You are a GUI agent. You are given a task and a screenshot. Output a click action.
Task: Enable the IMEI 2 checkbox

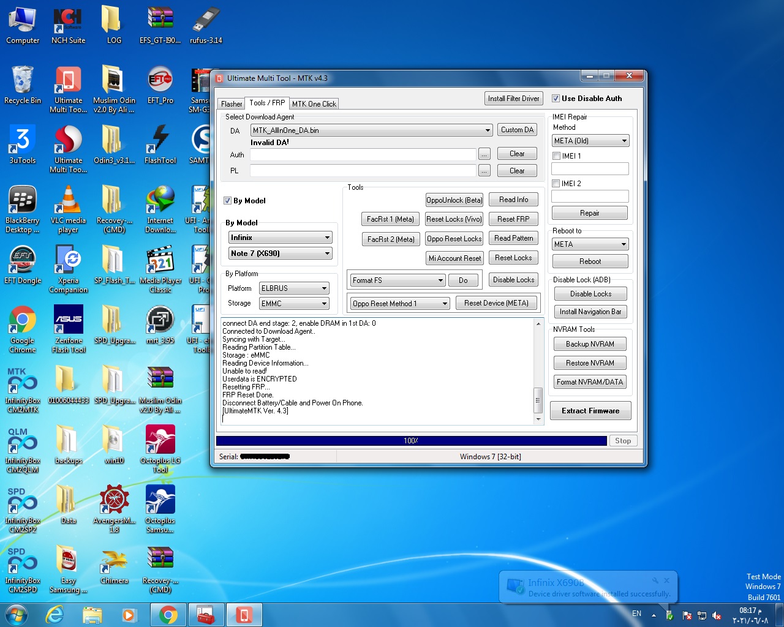pyautogui.click(x=556, y=184)
